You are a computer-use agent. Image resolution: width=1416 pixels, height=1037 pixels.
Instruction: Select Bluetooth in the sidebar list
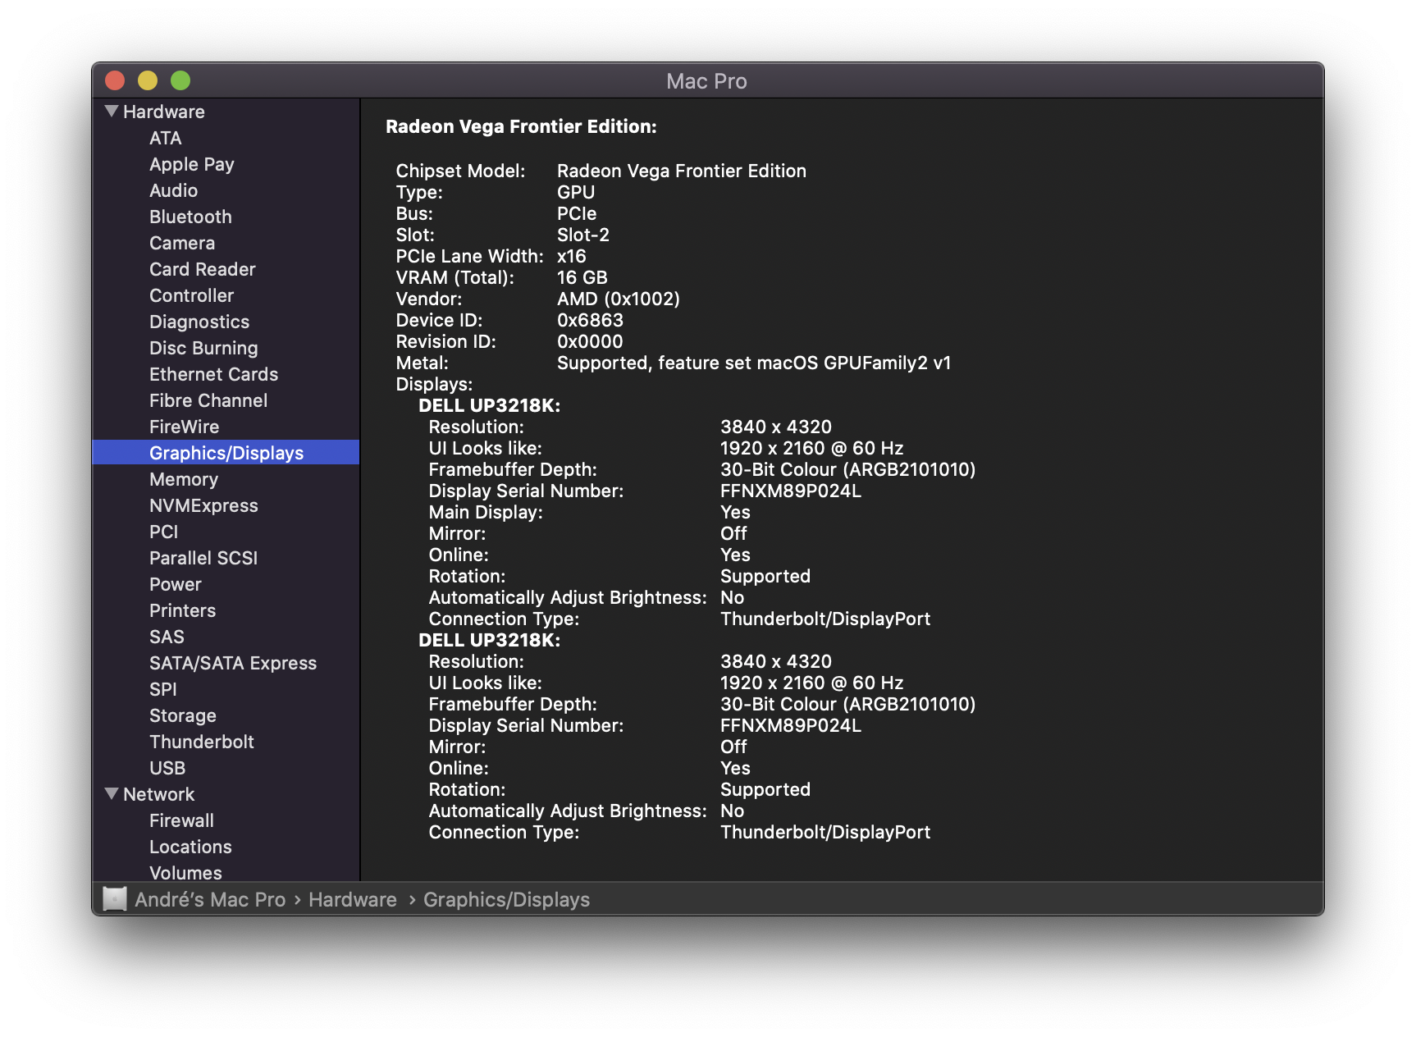190,217
